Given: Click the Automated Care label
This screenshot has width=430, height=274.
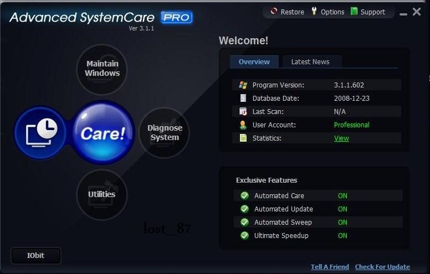Looking at the screenshot, I should tap(279, 196).
